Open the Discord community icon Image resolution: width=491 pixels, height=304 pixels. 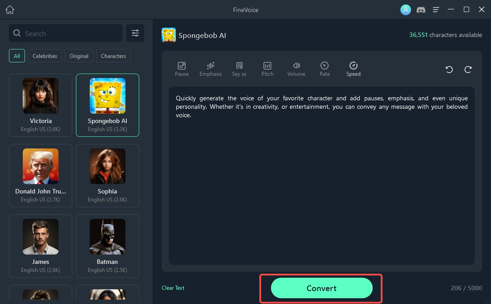[x=421, y=10]
